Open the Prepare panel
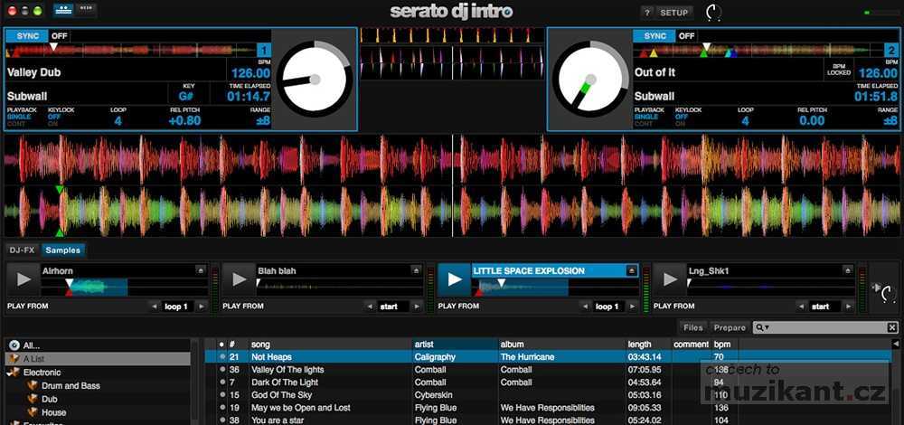 pyautogui.click(x=730, y=327)
